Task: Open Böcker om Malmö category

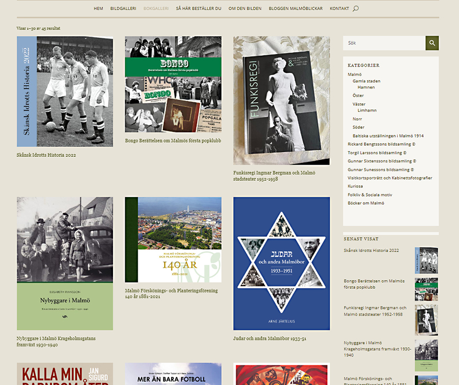Action: pyautogui.click(x=366, y=203)
